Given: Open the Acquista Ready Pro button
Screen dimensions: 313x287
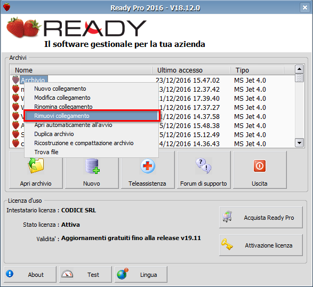Looking at the screenshot, I should (261, 217).
